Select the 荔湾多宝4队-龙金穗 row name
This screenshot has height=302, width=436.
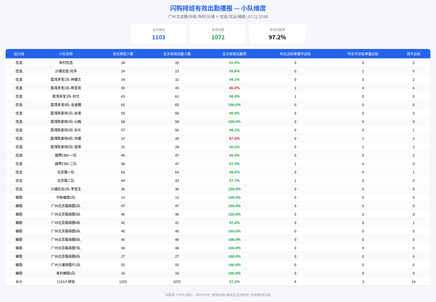tap(66, 105)
